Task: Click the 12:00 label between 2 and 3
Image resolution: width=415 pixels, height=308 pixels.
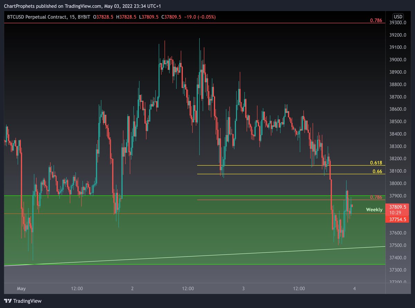Action: 188,289
